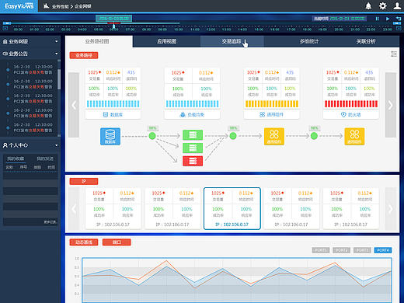Click the database card label 数据库
The width and height of the screenshot is (404, 303).
(x=113, y=114)
